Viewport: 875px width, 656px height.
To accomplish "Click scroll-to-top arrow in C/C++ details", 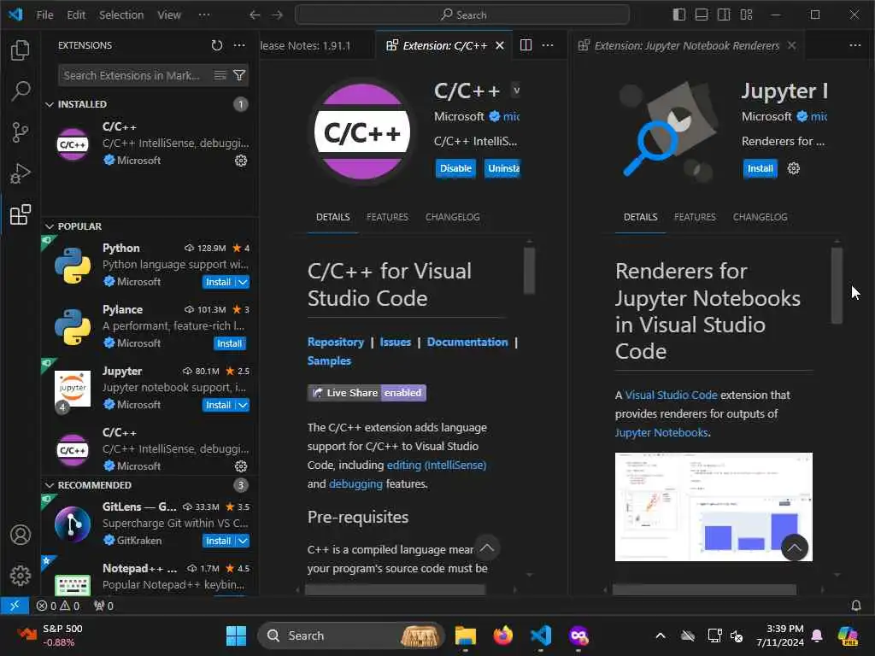I will (486, 548).
